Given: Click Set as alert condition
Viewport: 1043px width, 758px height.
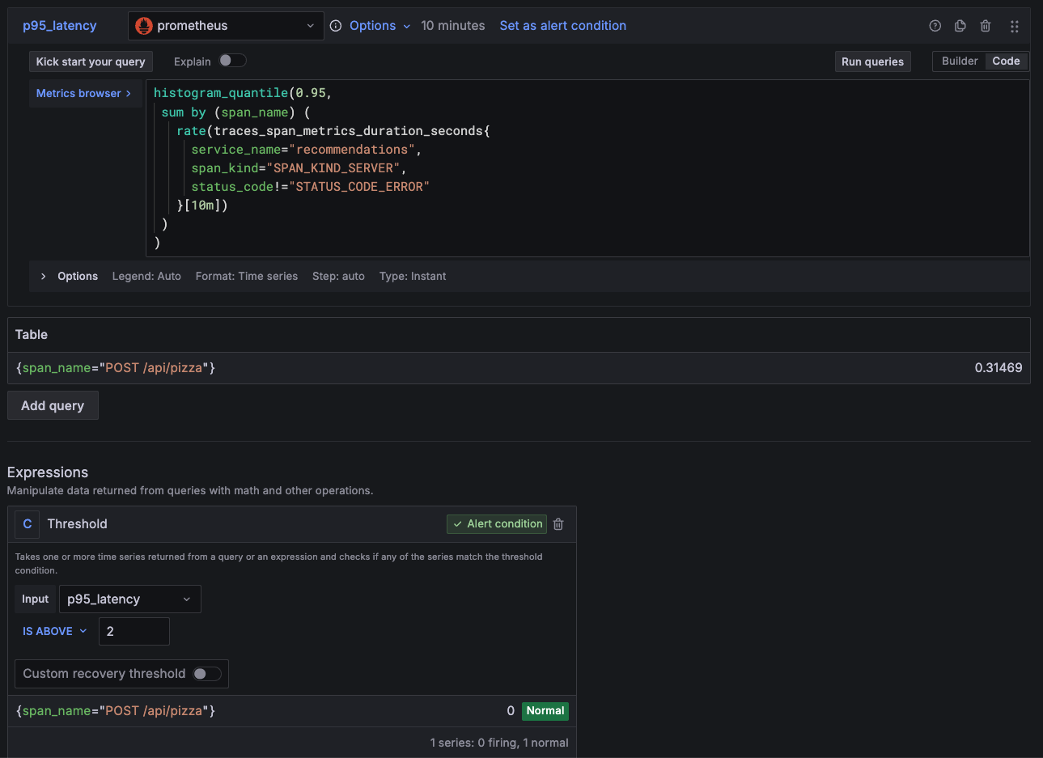Looking at the screenshot, I should (x=562, y=25).
